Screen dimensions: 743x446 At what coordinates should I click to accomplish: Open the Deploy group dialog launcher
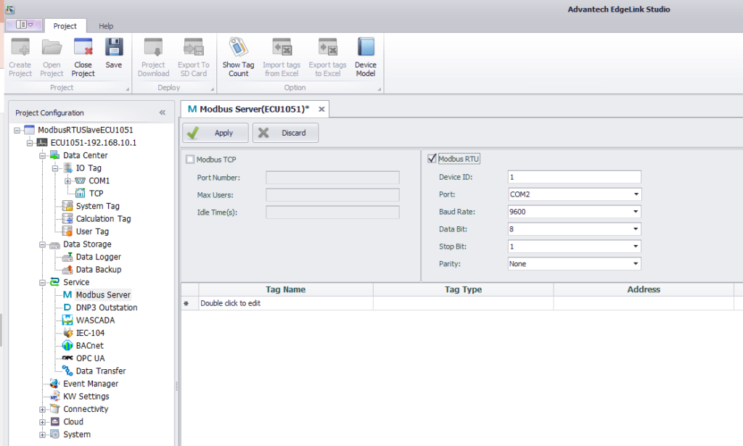pos(213,89)
